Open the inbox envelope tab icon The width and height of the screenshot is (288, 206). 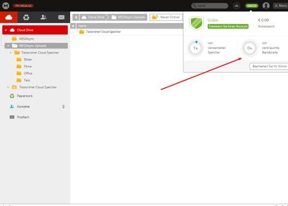(61, 17)
